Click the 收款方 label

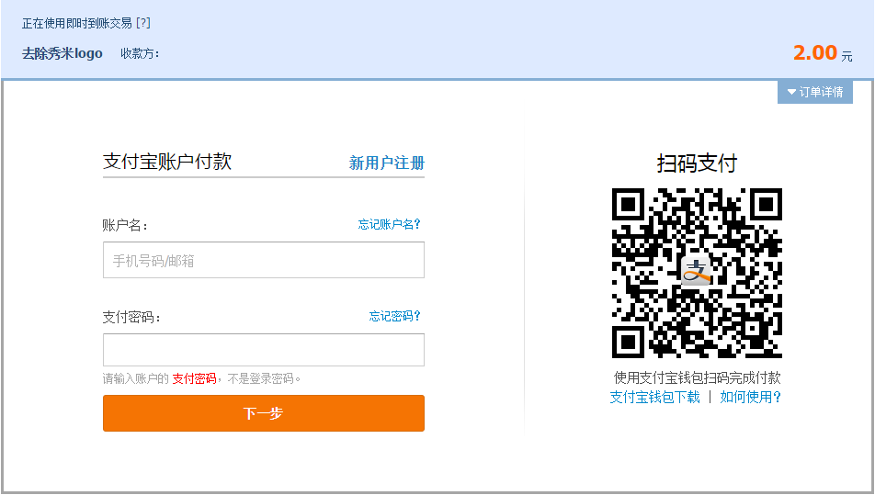pyautogui.click(x=140, y=53)
